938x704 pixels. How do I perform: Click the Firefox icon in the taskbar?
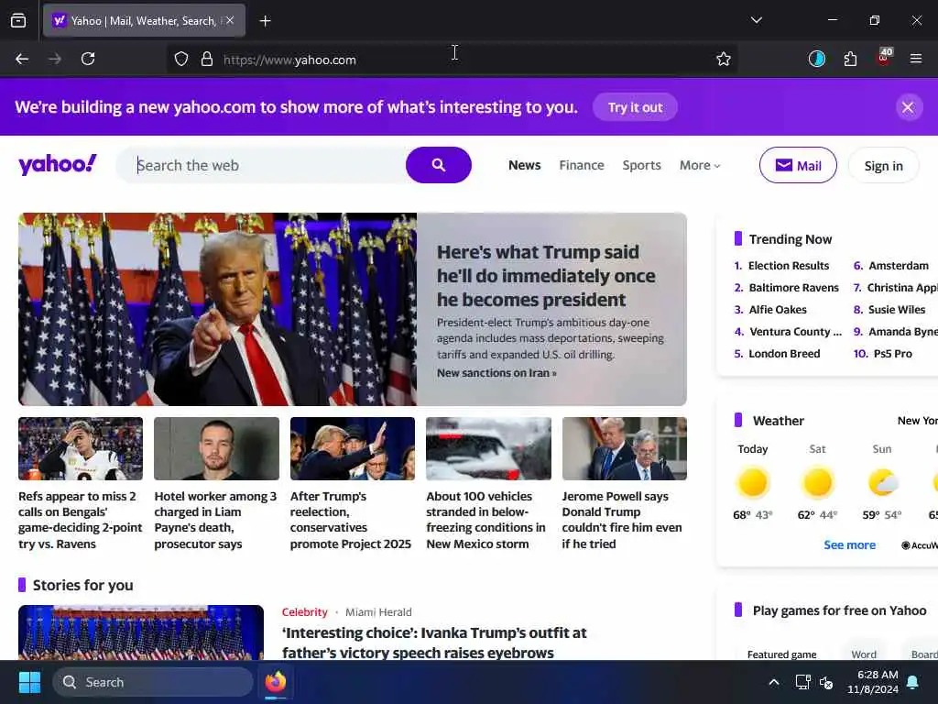click(275, 682)
